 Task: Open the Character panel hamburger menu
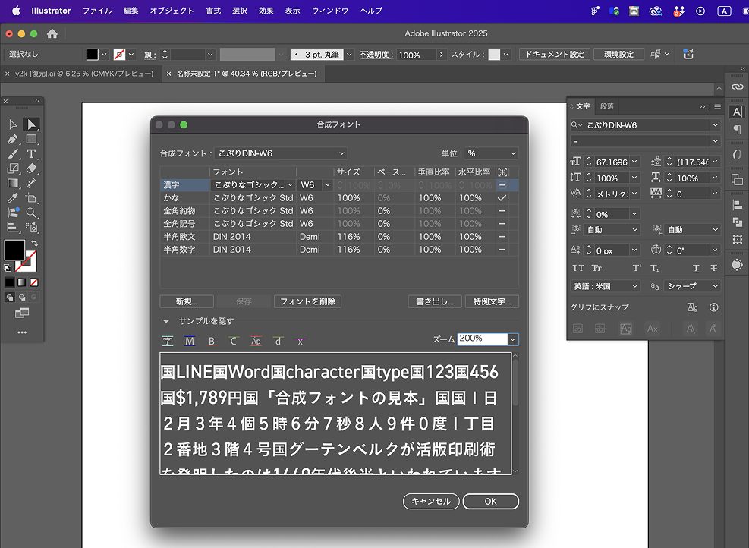pos(717,106)
